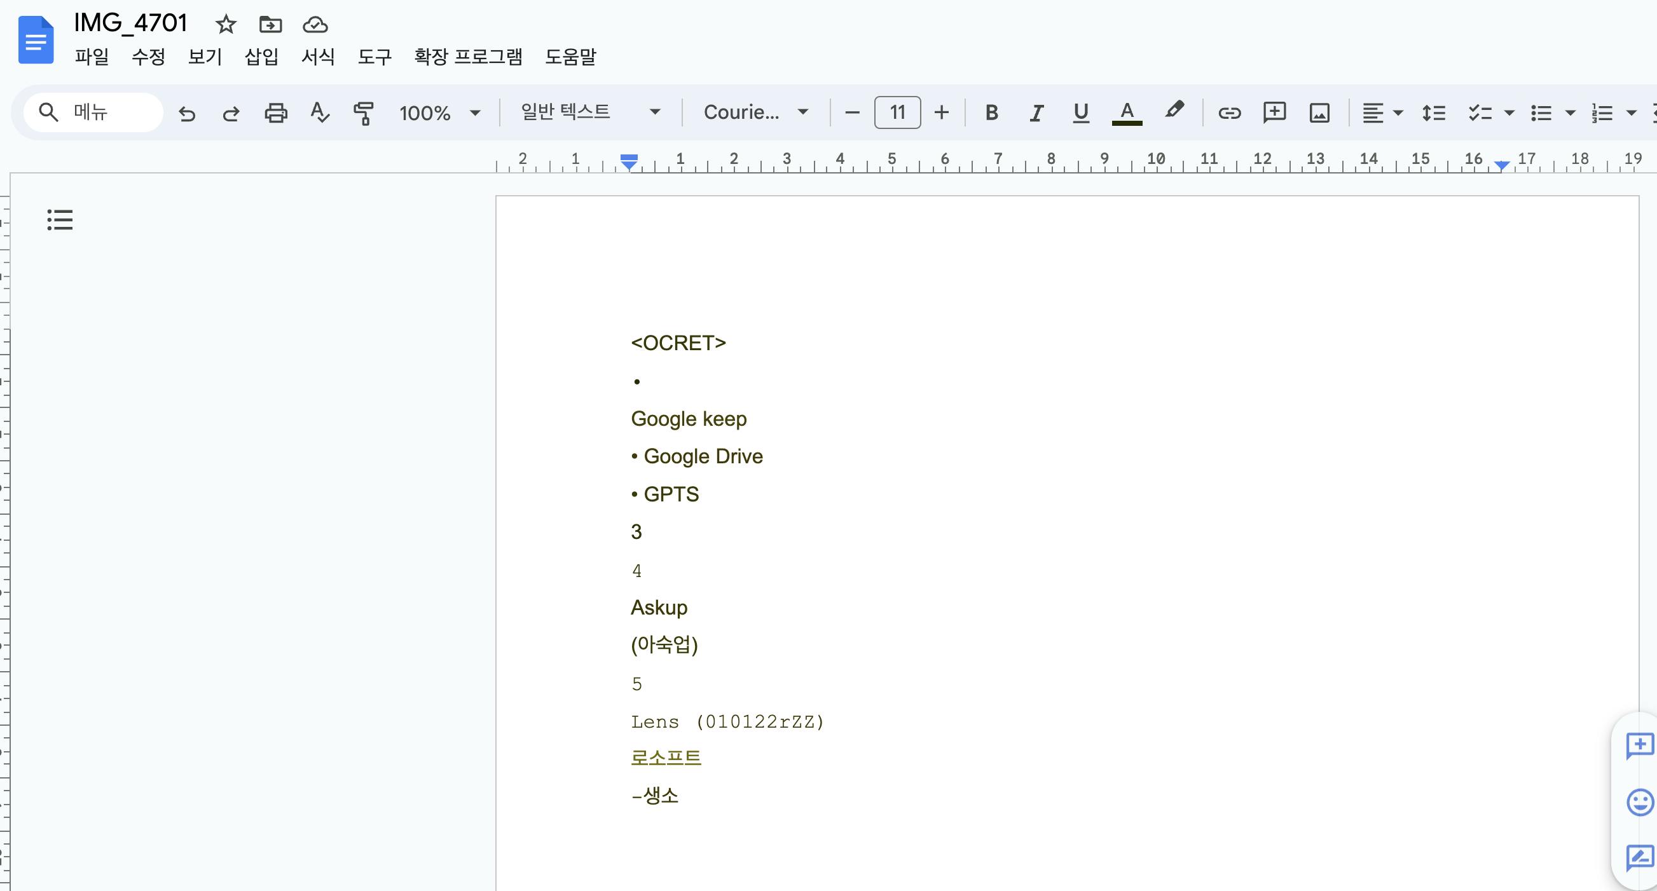Toggle bold formatting
This screenshot has height=891, width=1657.
pos(991,113)
